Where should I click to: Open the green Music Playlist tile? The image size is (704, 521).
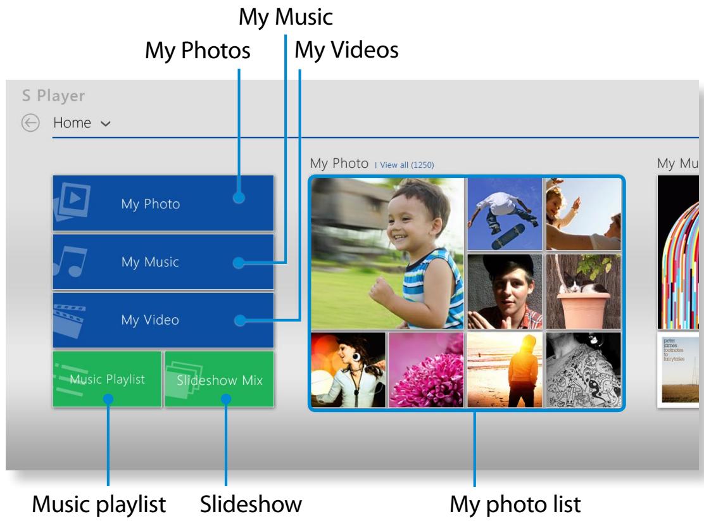[x=107, y=379]
